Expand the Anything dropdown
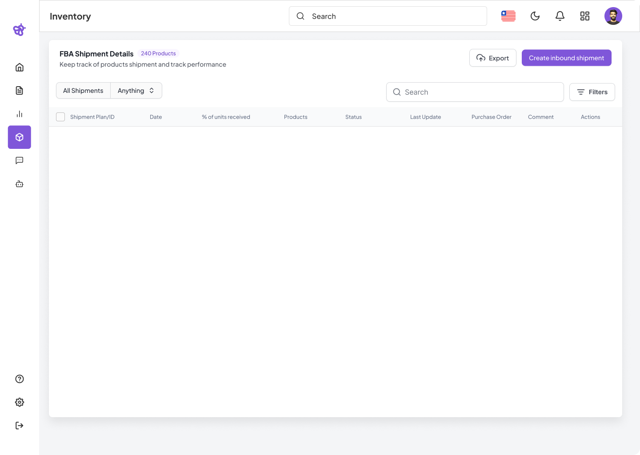The height and width of the screenshot is (455, 640). pos(136,91)
